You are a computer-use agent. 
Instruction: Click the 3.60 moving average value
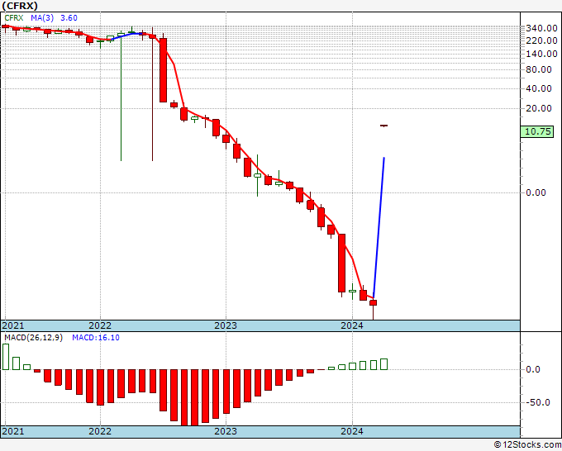click(x=69, y=18)
